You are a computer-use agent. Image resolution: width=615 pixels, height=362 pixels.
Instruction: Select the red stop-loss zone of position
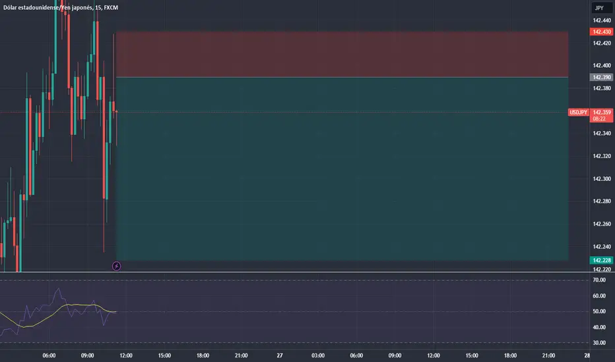pos(342,55)
